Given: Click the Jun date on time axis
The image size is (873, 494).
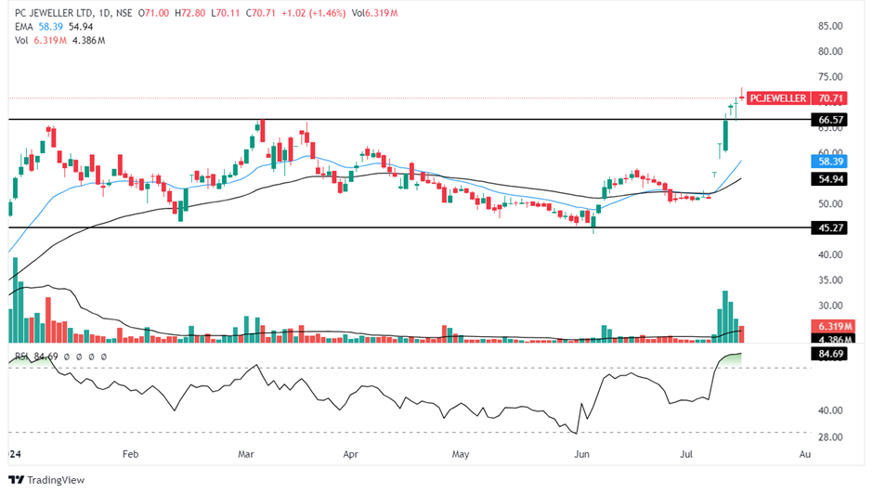Looking at the screenshot, I should click(581, 455).
